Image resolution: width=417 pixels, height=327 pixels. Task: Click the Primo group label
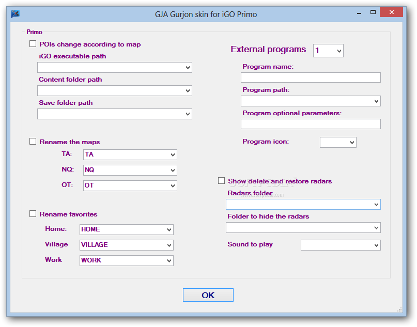34,32
